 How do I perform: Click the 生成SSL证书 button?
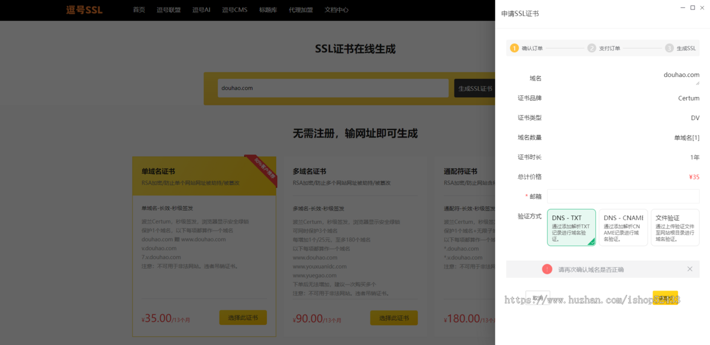click(x=475, y=88)
